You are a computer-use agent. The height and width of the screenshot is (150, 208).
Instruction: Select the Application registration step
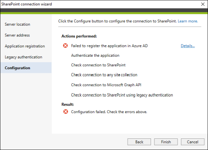[x=25, y=46]
